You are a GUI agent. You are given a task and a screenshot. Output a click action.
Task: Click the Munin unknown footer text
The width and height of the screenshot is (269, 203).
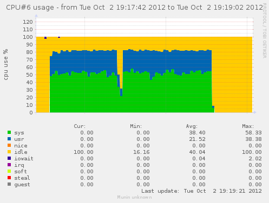coord(134,197)
